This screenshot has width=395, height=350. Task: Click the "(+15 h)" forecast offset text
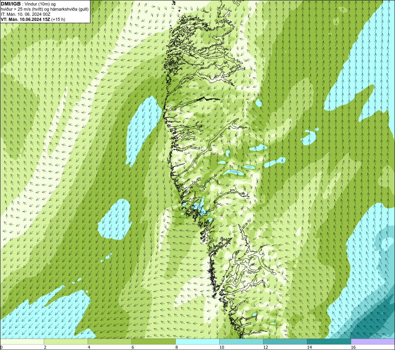pyautogui.click(x=58, y=19)
